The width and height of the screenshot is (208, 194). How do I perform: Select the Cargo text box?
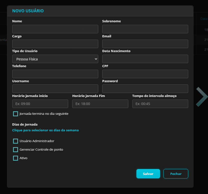55,44
